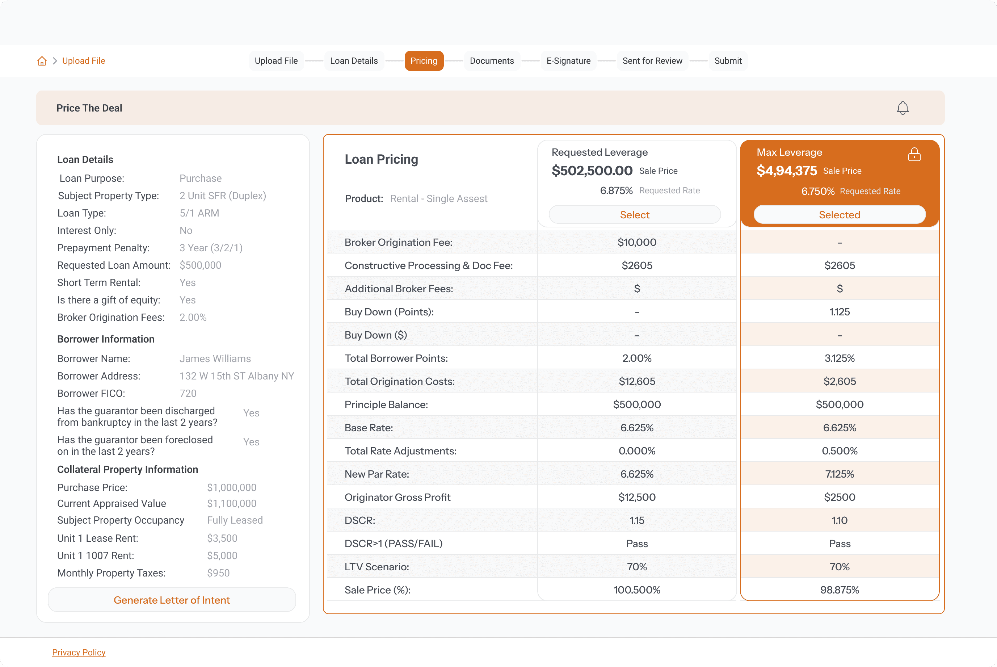Screen dimensions: 997x667
Task: Open the Pricing step tab
Action: point(424,61)
